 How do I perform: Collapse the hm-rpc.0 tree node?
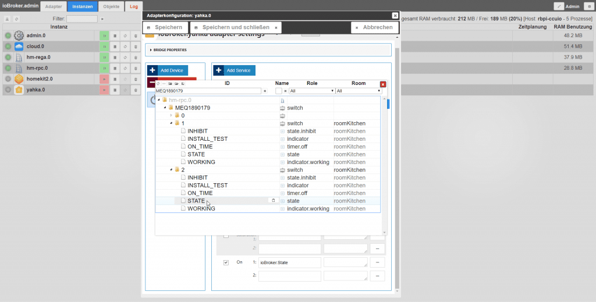coord(159,100)
